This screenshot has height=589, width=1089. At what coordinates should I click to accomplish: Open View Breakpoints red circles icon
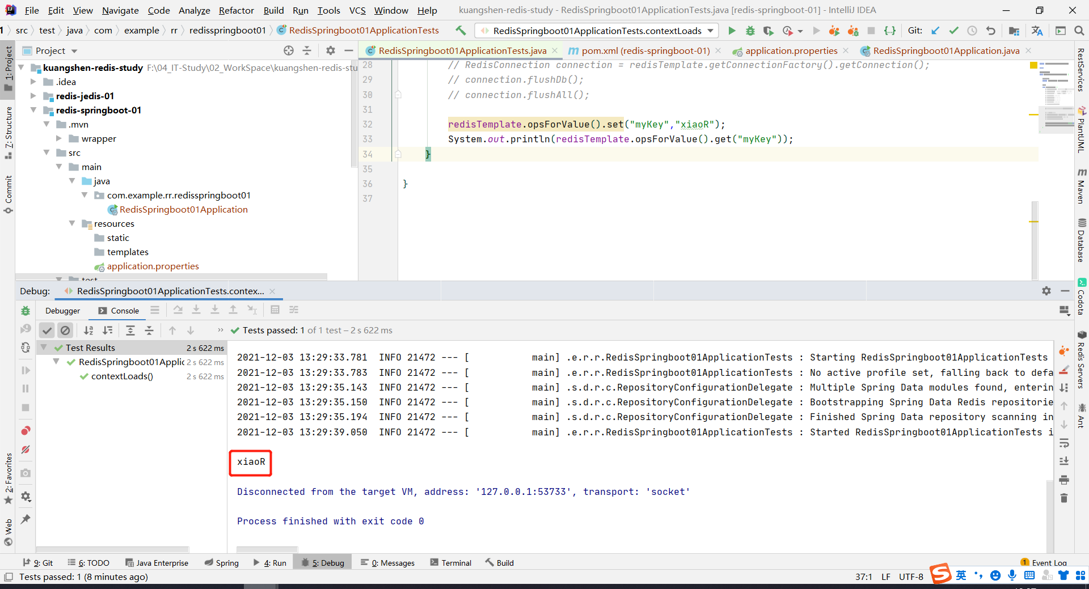pos(26,431)
